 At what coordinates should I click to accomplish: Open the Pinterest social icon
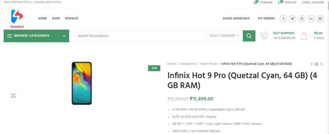302,19
